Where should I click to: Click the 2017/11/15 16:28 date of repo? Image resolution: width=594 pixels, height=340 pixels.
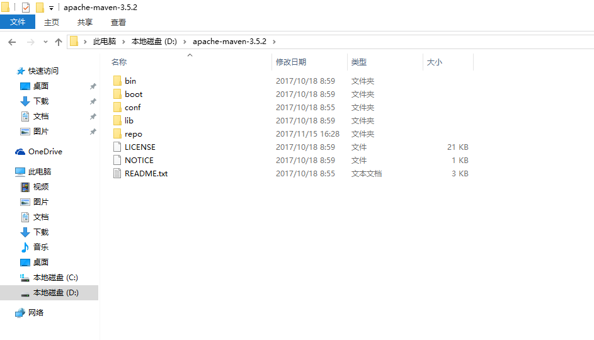tap(307, 133)
